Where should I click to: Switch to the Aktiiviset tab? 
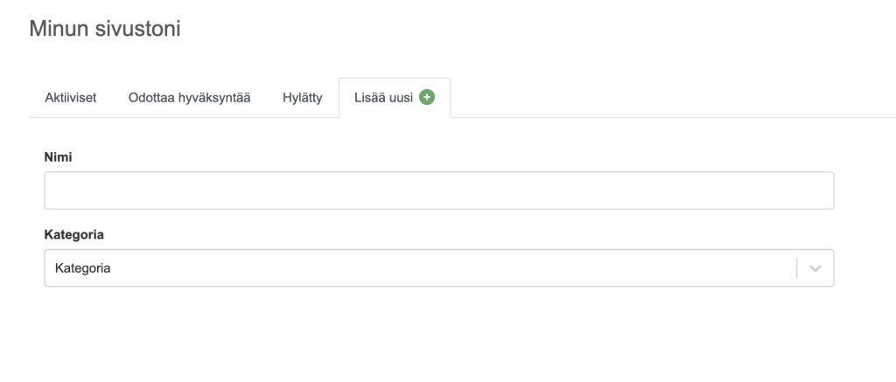click(70, 97)
